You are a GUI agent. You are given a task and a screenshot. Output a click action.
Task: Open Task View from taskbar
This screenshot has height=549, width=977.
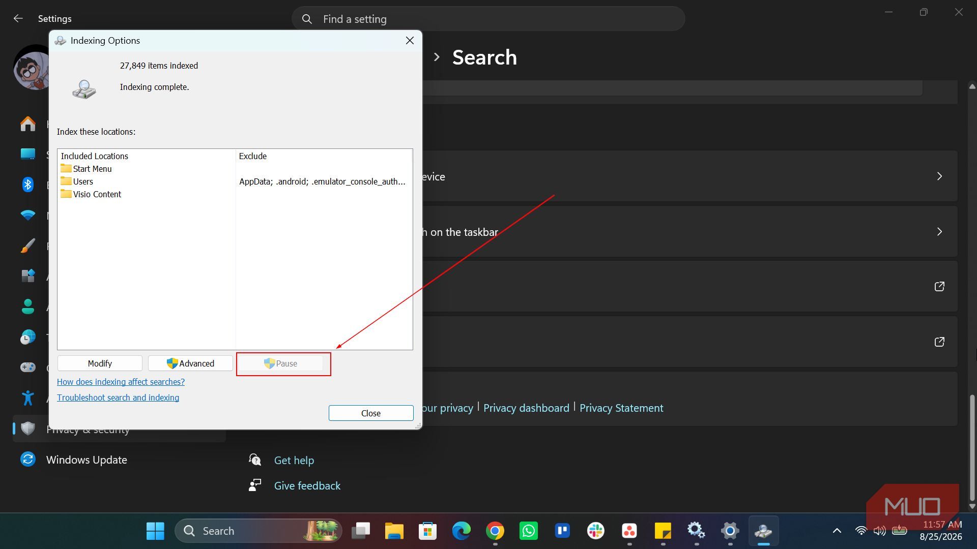click(361, 531)
